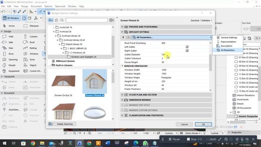Viewport: 261px width, 147px height.
Task: Open library settings gear menu
Action: coord(111,20)
